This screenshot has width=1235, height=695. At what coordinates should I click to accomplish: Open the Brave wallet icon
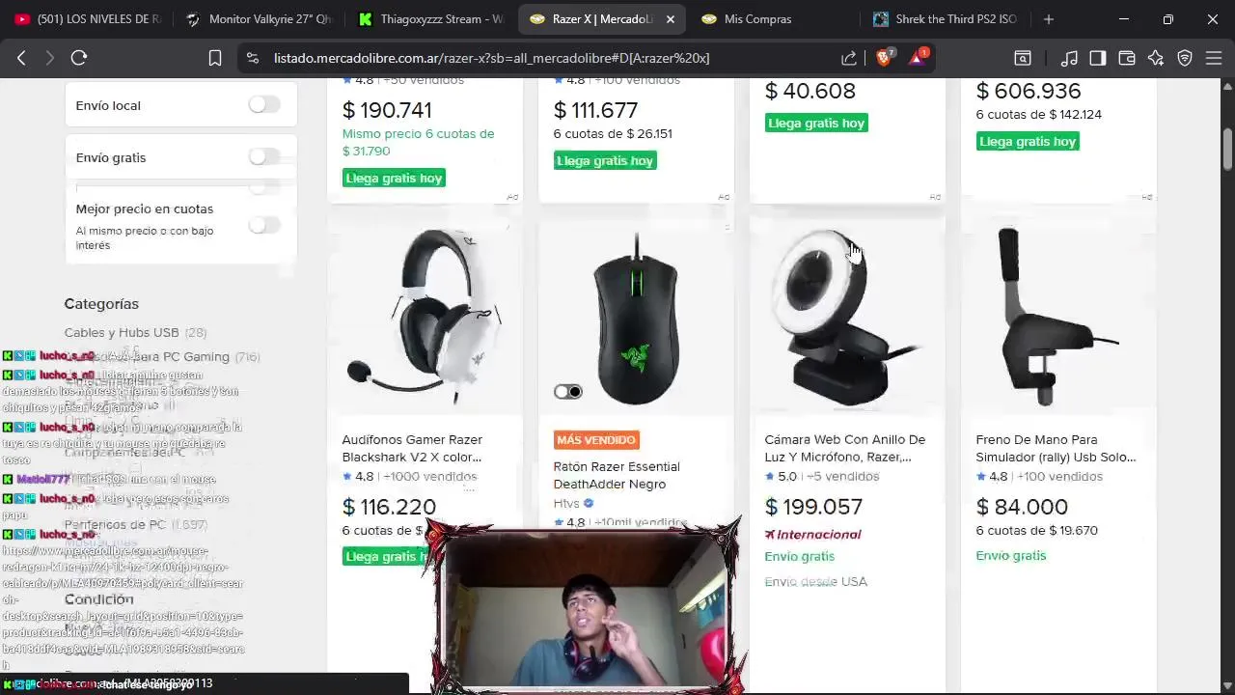point(1126,58)
